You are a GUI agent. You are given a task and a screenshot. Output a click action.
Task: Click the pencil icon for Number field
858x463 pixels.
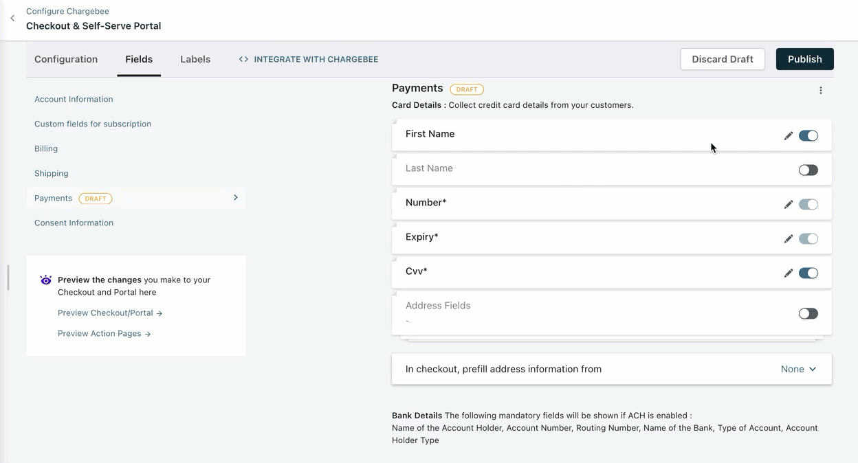point(788,205)
